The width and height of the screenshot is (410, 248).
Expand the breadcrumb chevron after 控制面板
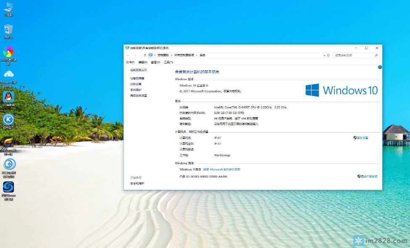click(171, 55)
